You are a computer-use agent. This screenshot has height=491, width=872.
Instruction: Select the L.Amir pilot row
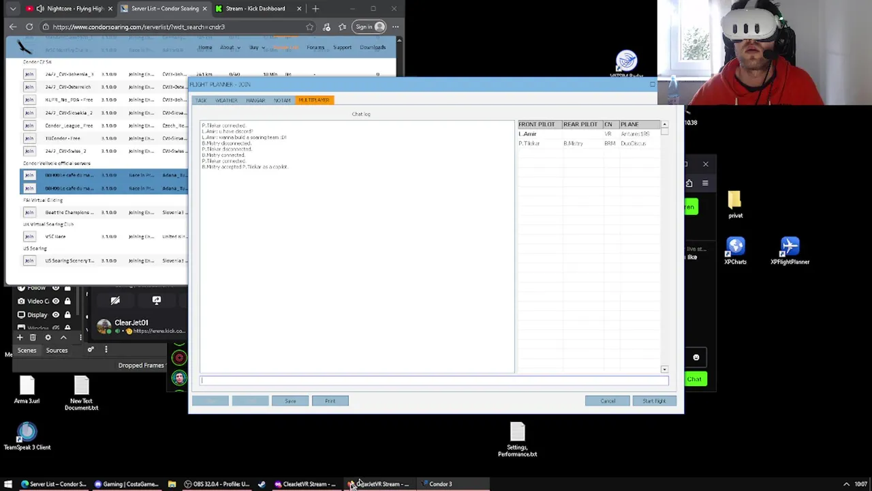click(589, 134)
